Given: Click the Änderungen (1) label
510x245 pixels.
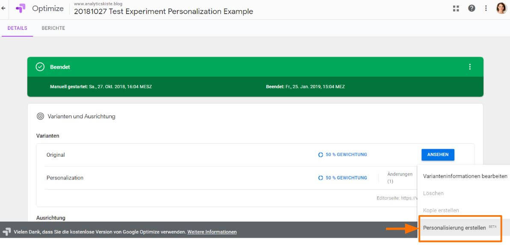Looking at the screenshot, I should coord(399,177).
